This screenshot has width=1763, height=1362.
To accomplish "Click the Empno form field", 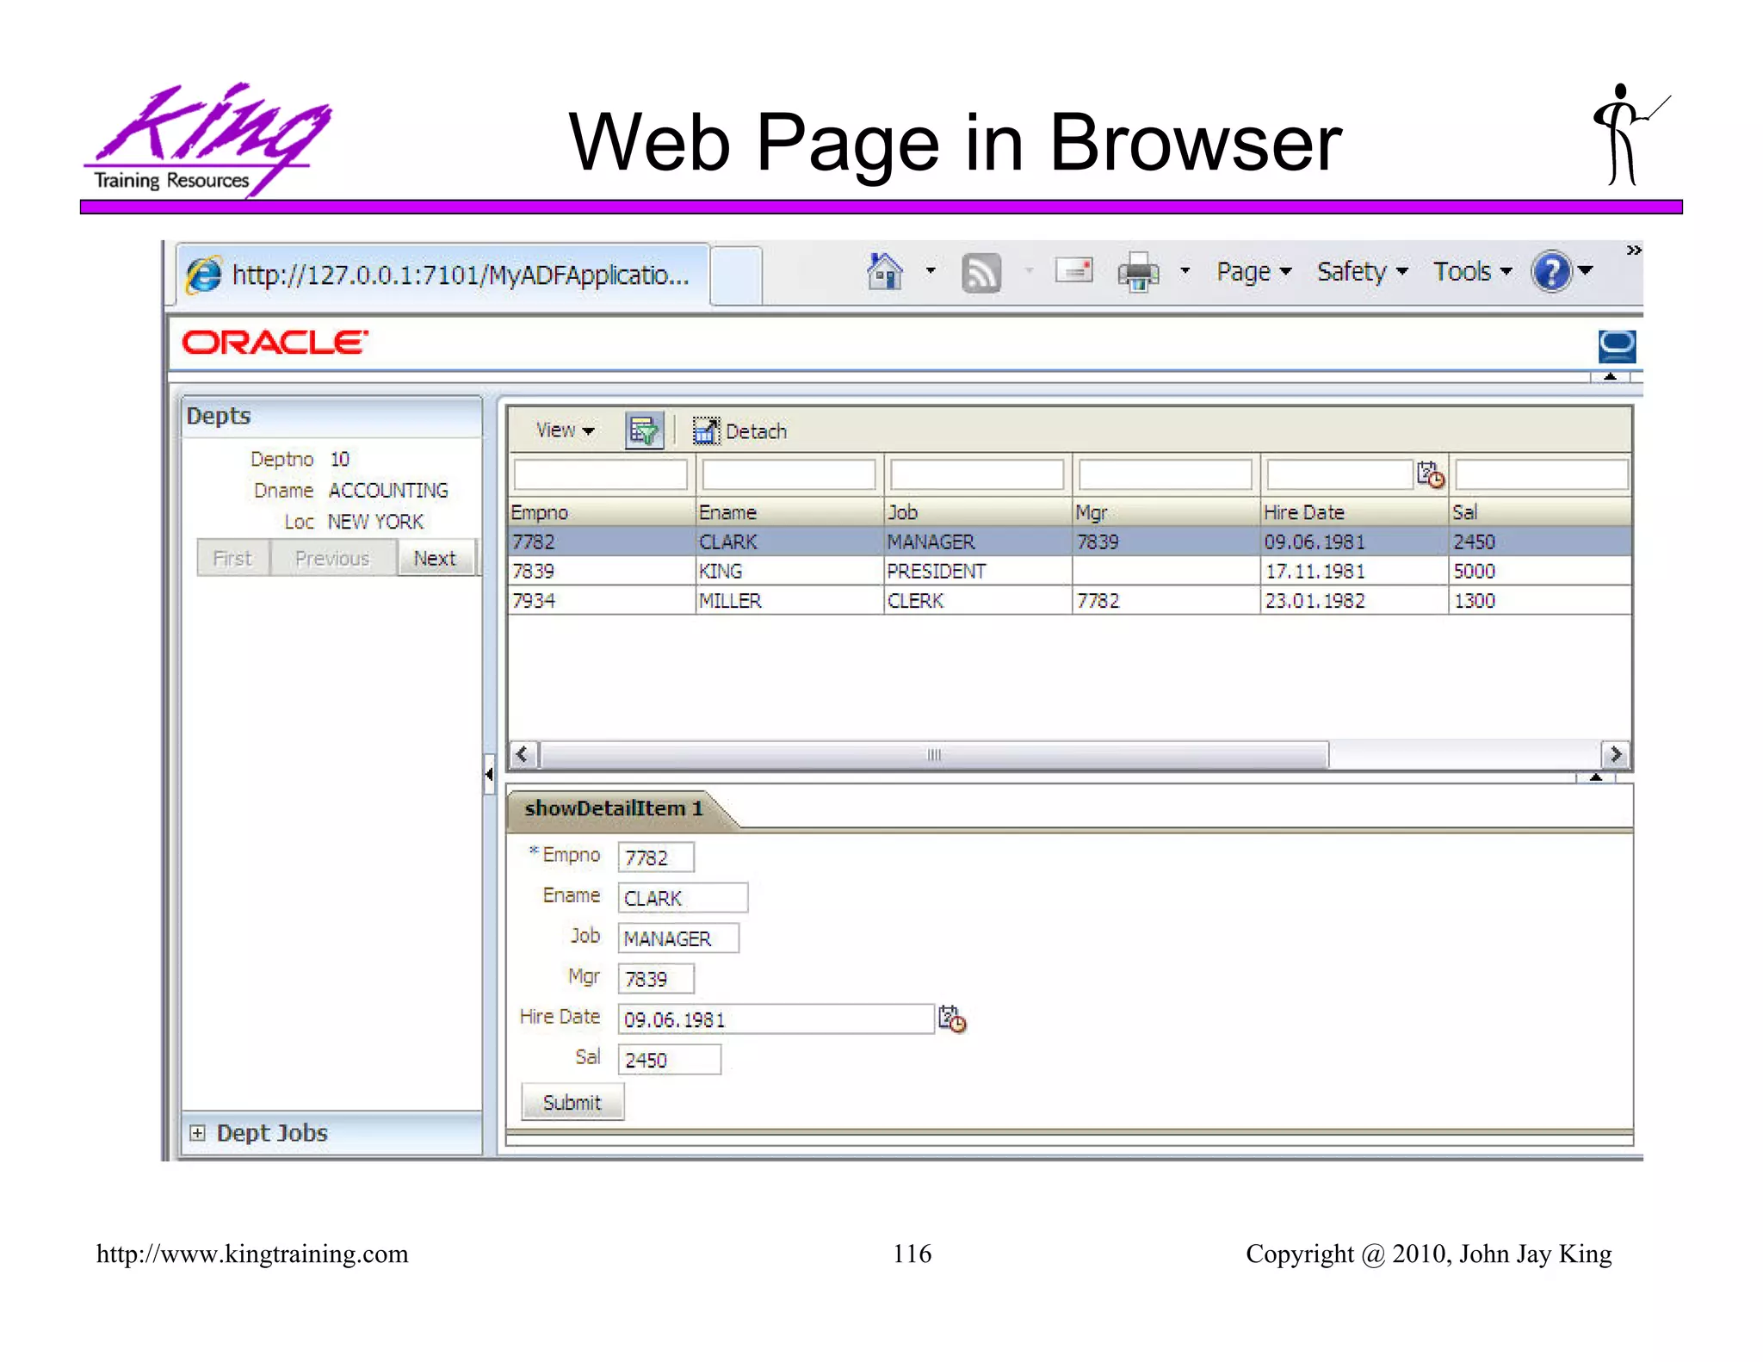I will click(656, 857).
